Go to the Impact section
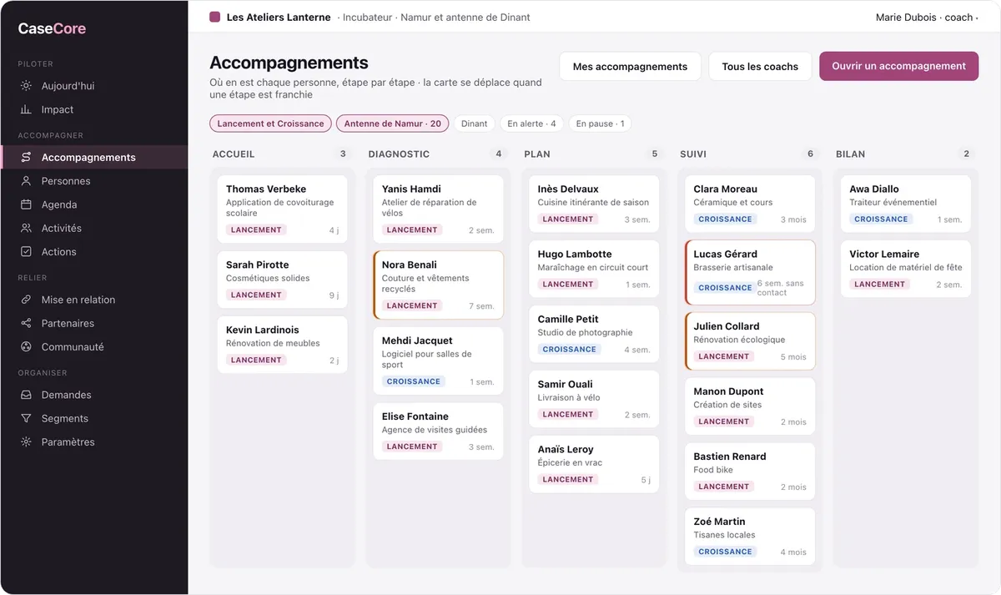1001x595 pixels. point(93,109)
